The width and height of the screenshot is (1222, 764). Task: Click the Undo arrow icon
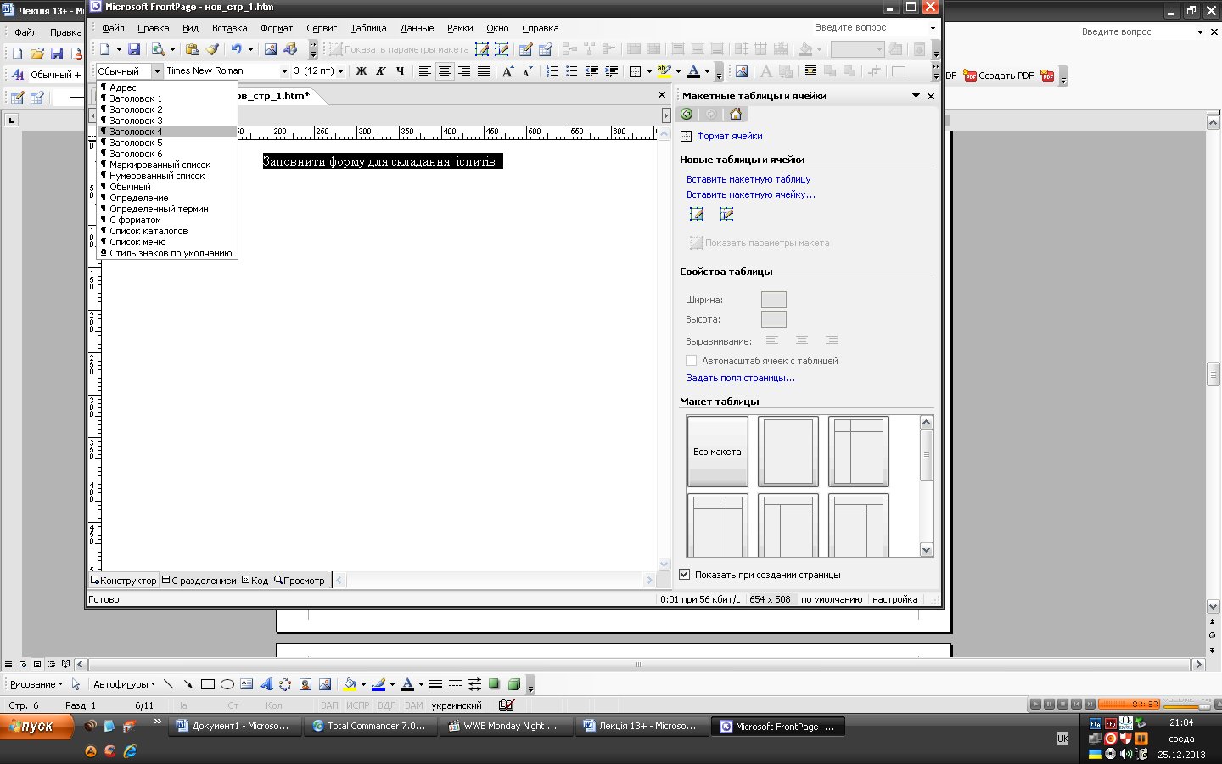tap(237, 50)
